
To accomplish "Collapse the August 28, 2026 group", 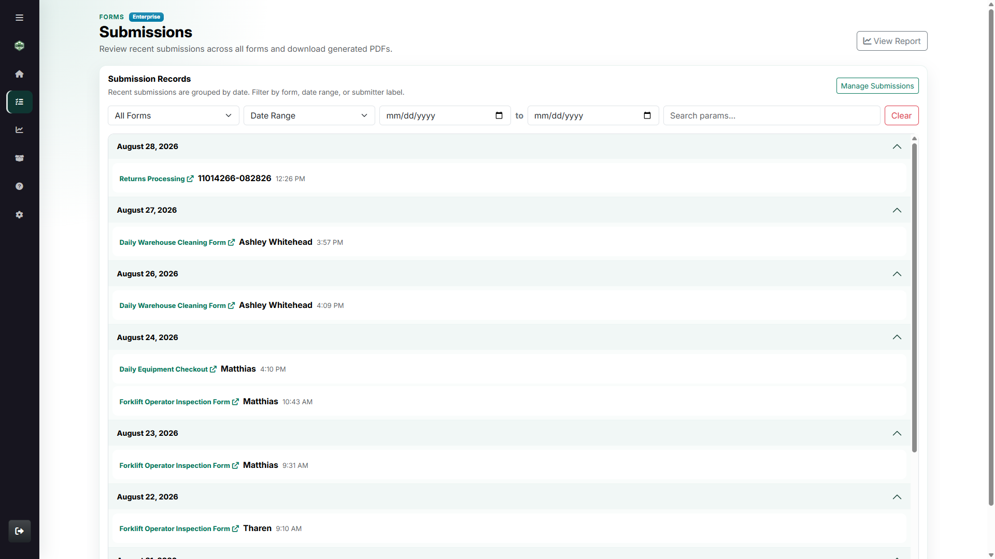I will pyautogui.click(x=897, y=146).
